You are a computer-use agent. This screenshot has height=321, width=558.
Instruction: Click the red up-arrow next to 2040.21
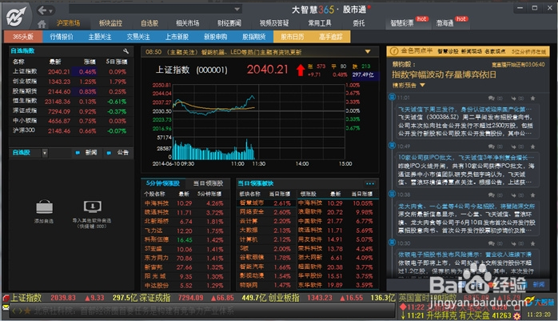click(x=301, y=70)
